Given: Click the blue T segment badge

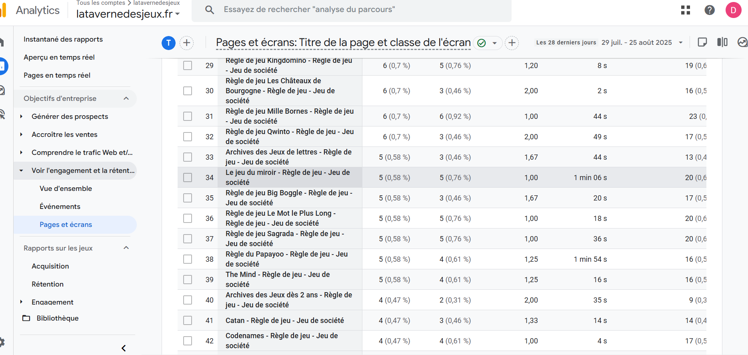Looking at the screenshot, I should tap(168, 43).
